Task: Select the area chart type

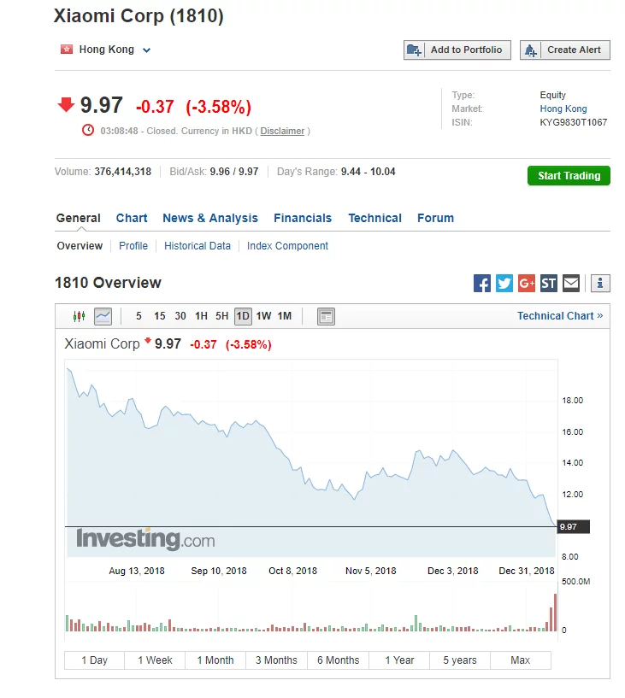Action: pyautogui.click(x=103, y=316)
